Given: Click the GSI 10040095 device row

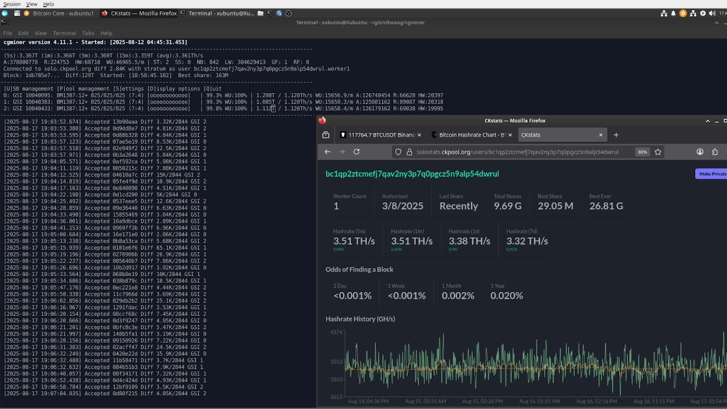Looking at the screenshot, I should coord(223,95).
